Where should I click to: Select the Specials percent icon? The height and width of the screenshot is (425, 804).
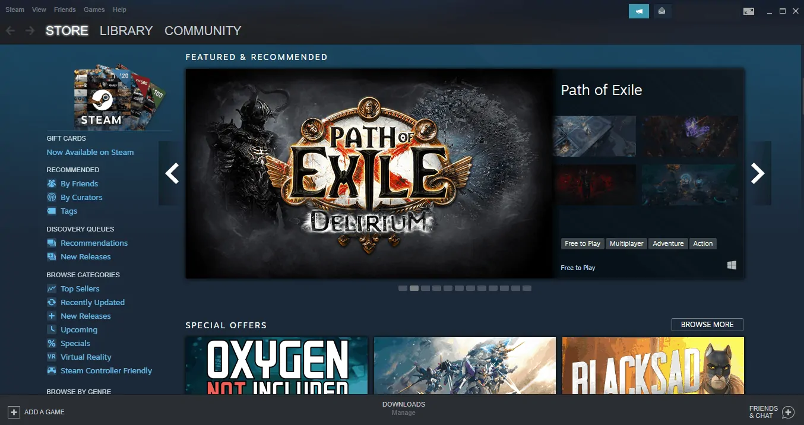coord(53,343)
